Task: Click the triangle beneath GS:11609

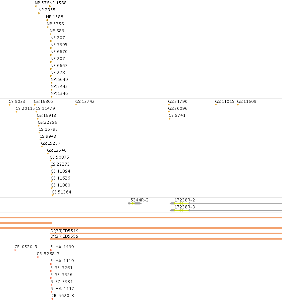Action: click(238, 105)
